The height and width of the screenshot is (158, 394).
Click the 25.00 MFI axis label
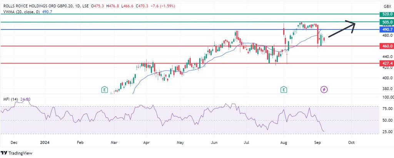pos(387,132)
